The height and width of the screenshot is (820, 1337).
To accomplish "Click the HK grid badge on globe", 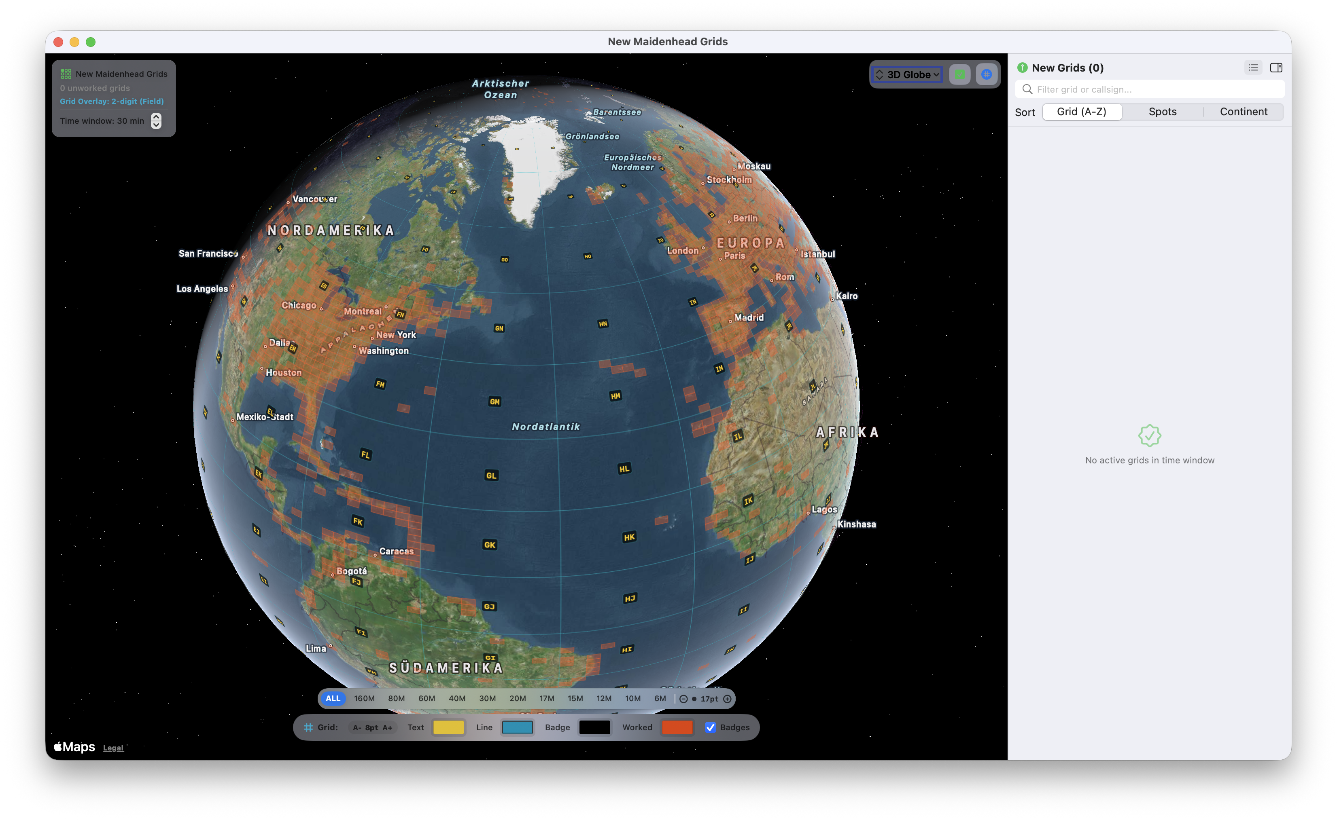I will point(629,537).
